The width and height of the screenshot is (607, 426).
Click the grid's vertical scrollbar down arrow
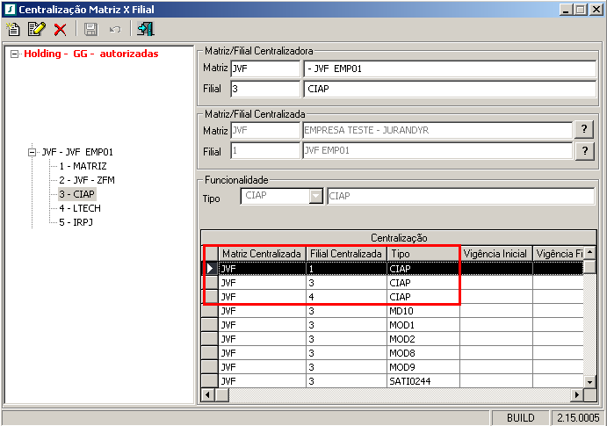590,383
